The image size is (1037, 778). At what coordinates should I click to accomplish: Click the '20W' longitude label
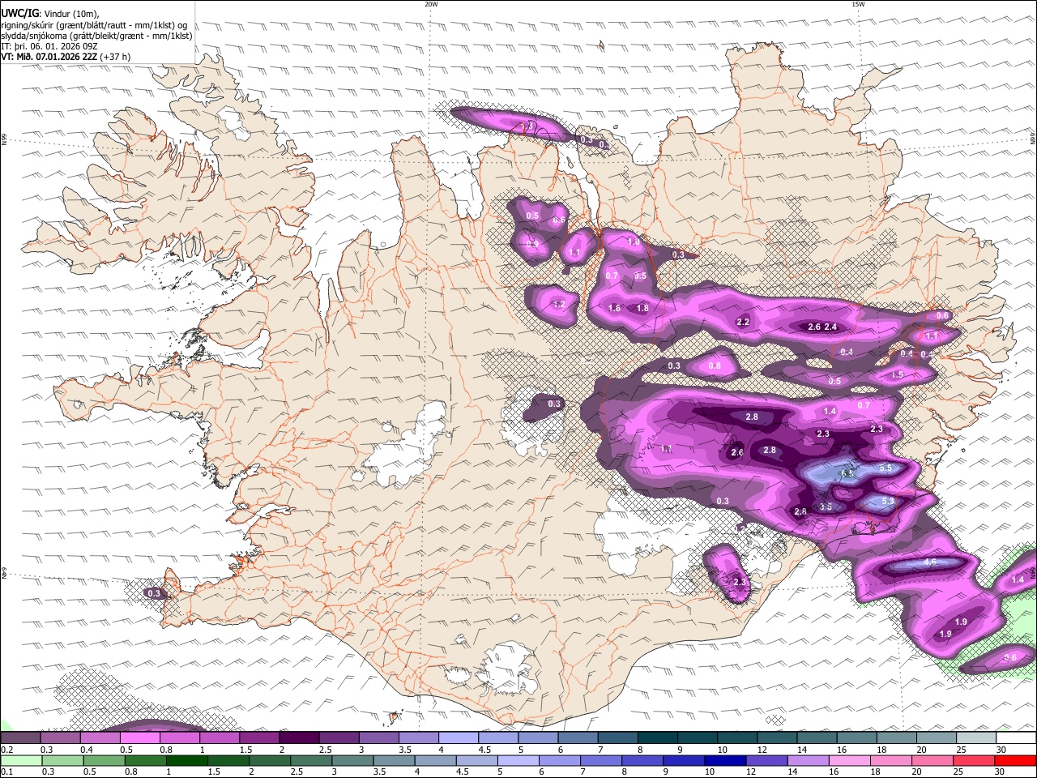431,4
